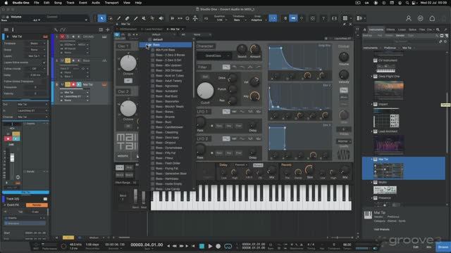Click the search icon in Browser

438,30
